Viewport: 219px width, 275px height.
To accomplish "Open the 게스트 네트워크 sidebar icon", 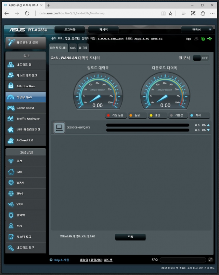I will (11, 75).
